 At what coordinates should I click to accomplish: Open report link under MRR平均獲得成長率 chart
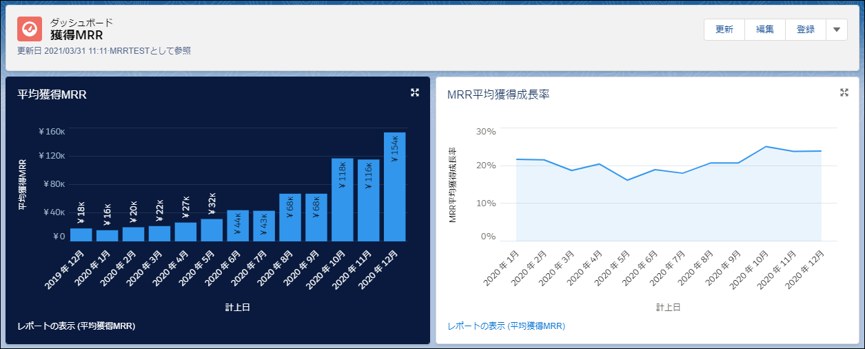(506, 326)
